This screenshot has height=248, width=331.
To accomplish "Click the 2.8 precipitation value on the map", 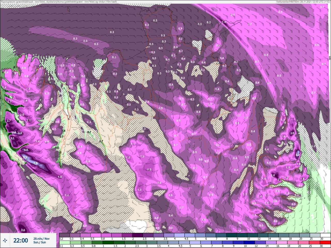I will pos(273,175).
